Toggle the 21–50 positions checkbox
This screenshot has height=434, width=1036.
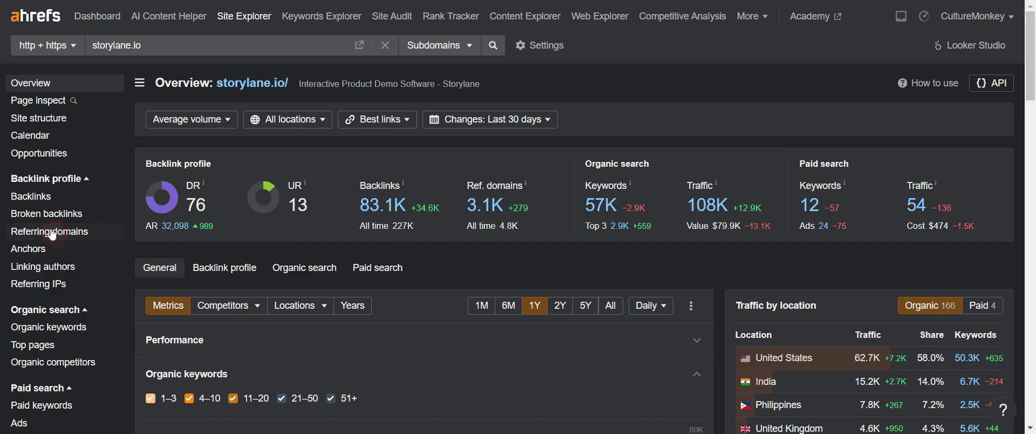pos(281,398)
